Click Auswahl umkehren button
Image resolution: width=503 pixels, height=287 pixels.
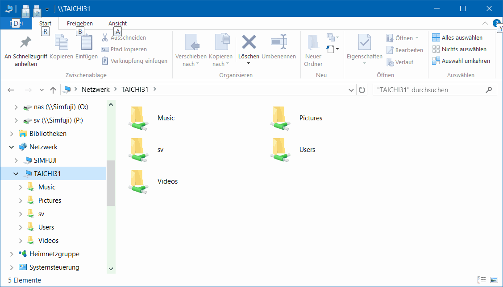(x=461, y=61)
